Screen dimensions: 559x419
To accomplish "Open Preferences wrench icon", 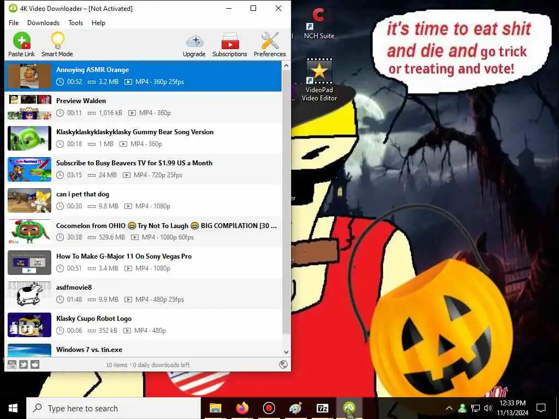I will 270,44.
